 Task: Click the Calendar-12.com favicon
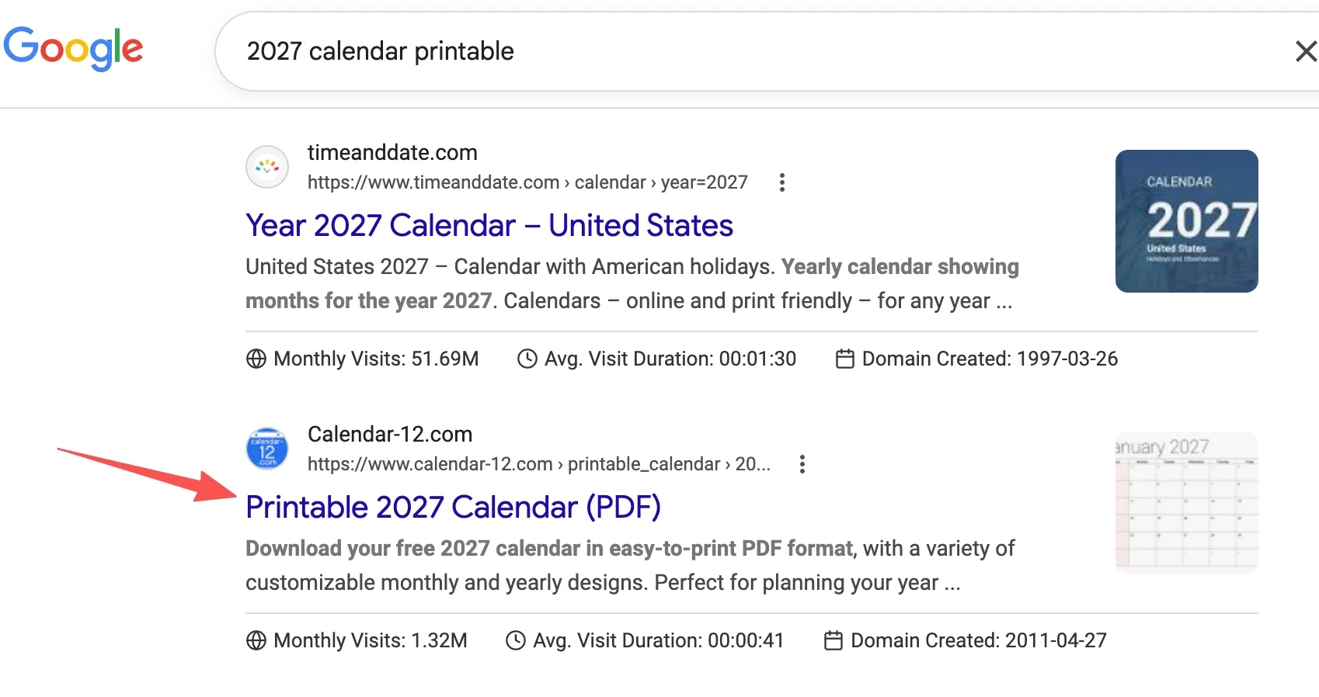tap(266, 449)
